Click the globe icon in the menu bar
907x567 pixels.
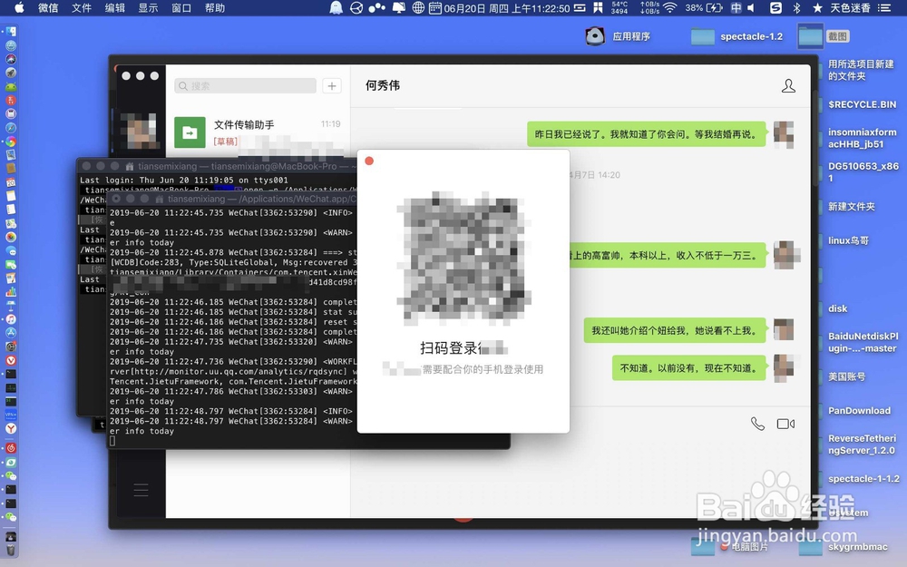pos(418,7)
